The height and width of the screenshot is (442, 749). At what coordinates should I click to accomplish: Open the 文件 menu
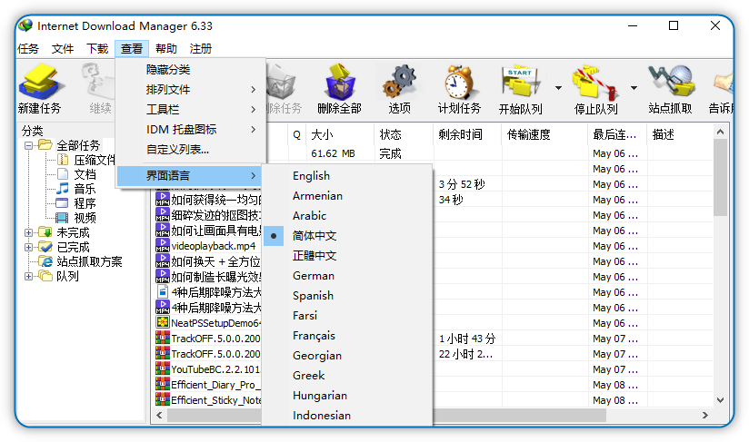coord(63,49)
